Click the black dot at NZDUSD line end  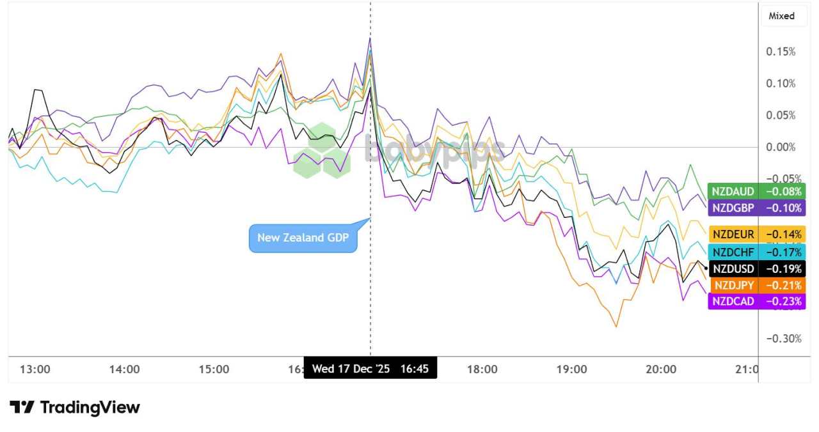point(705,268)
